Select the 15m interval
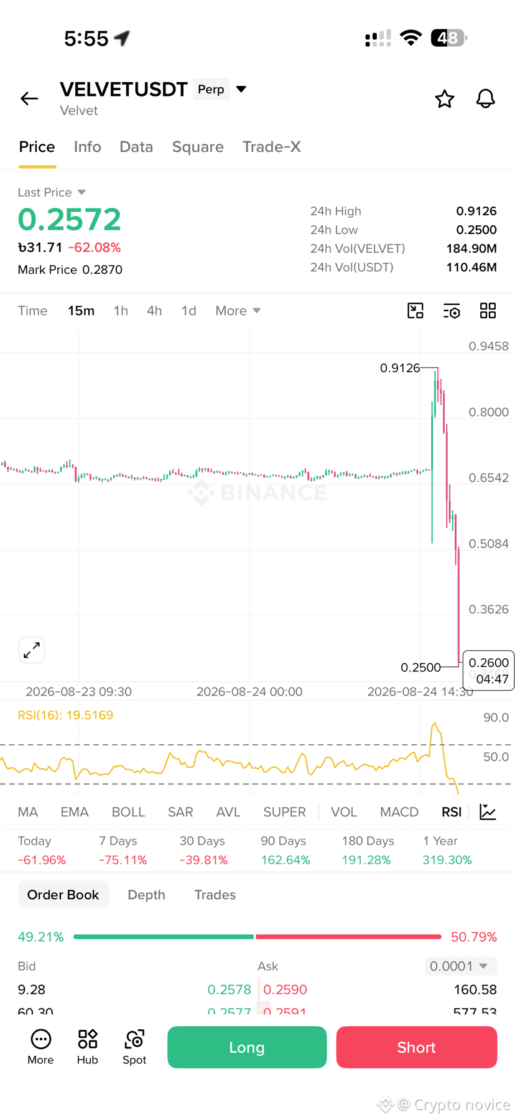 click(x=81, y=310)
